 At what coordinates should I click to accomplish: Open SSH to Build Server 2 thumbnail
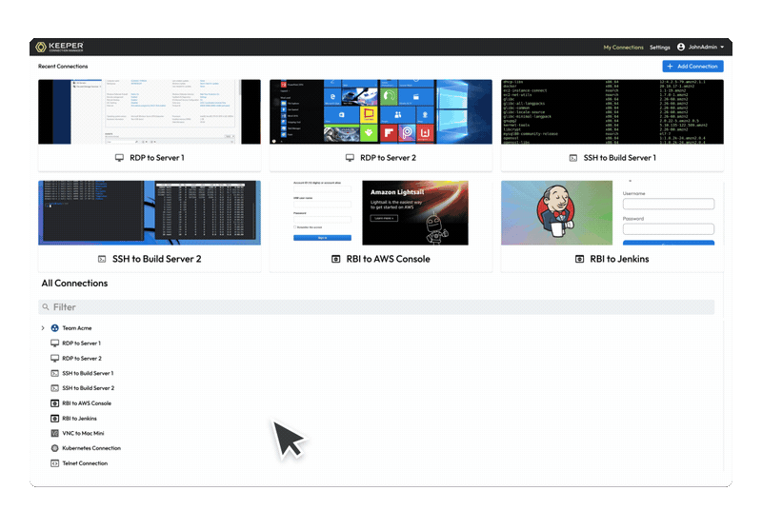[x=150, y=213]
